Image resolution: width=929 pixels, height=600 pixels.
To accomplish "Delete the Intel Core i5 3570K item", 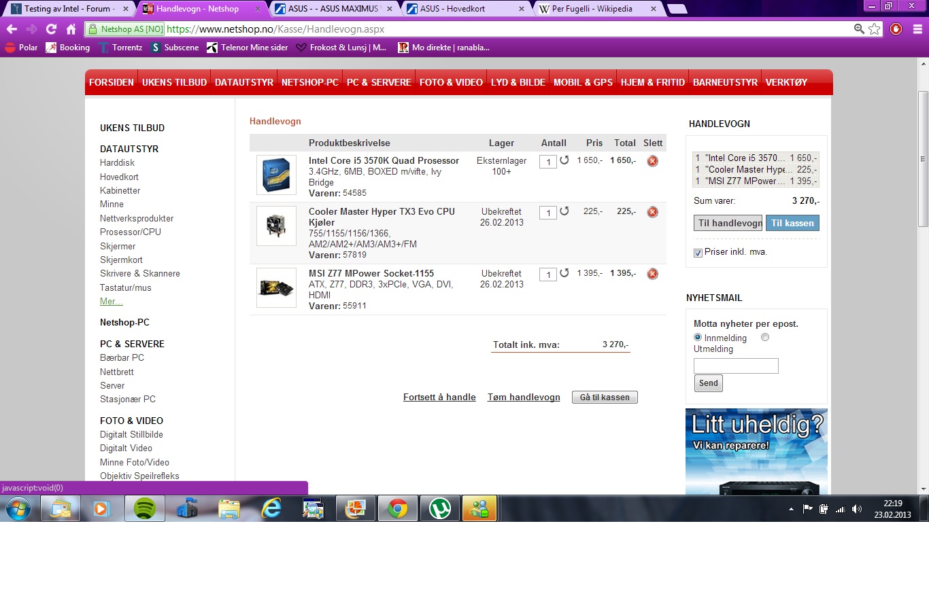I will point(652,161).
